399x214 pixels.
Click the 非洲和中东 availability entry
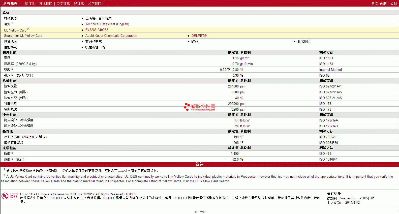(94, 41)
